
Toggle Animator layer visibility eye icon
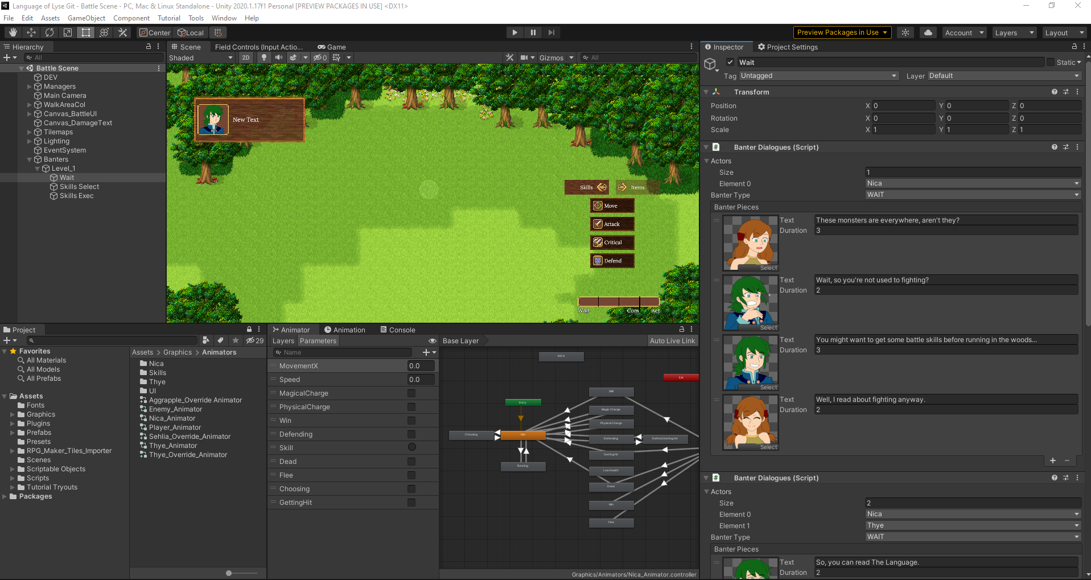pos(433,341)
